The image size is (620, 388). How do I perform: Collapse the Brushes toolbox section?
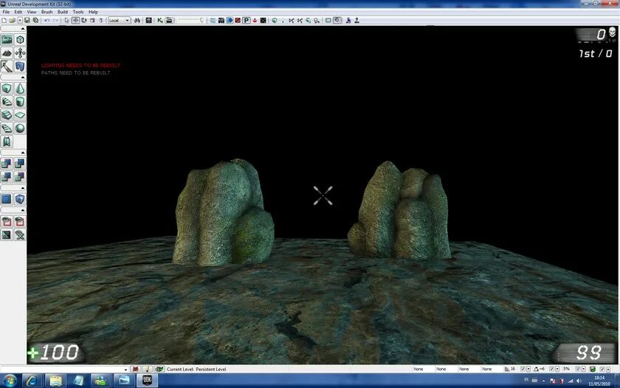click(23, 78)
